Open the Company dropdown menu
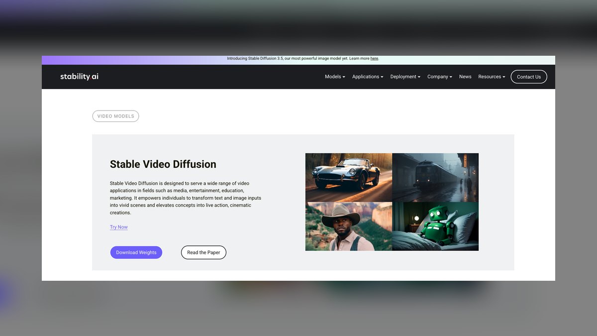This screenshot has height=336, width=597. [440, 77]
